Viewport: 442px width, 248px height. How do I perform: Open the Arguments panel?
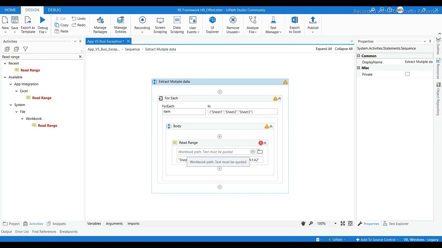(114, 224)
